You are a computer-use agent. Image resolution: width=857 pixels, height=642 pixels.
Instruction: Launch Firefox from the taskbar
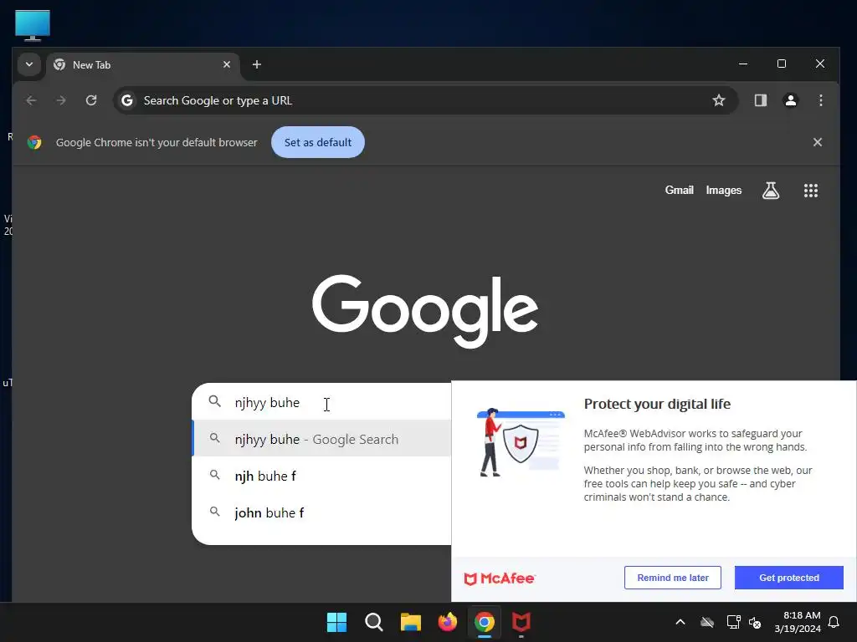[448, 622]
